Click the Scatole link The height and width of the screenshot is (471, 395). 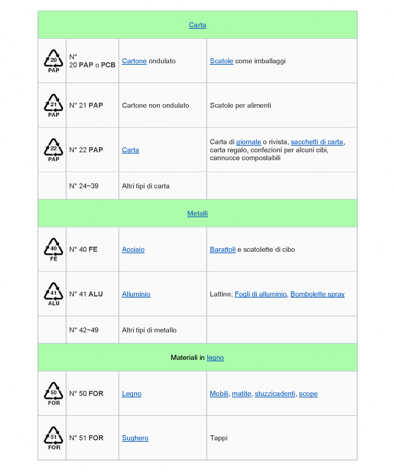[221, 61]
